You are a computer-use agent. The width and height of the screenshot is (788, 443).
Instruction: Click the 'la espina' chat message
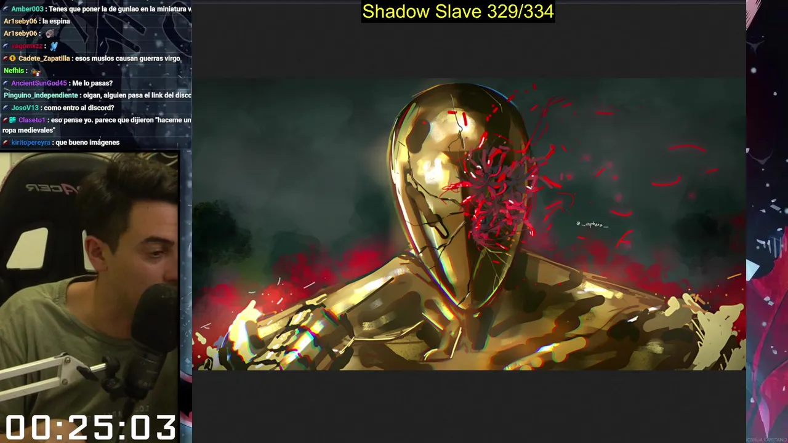[x=56, y=22]
